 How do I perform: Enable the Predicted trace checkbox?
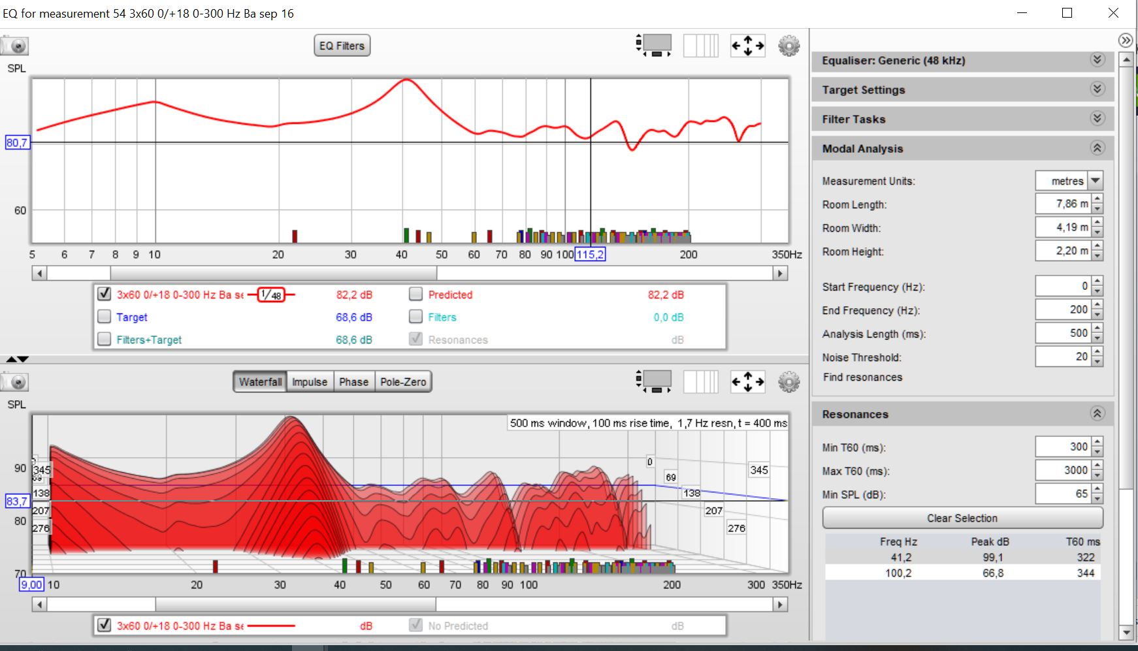415,294
